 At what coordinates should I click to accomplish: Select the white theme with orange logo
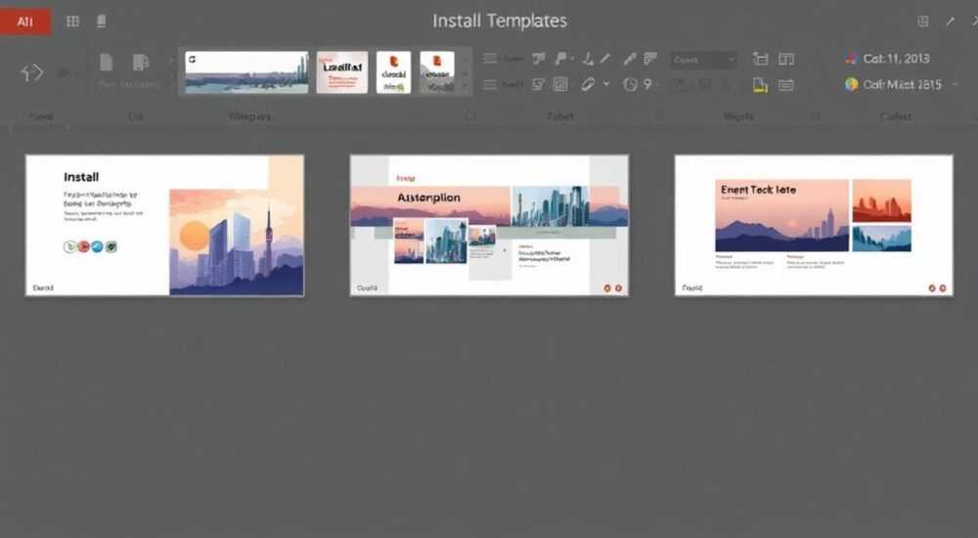(x=393, y=72)
